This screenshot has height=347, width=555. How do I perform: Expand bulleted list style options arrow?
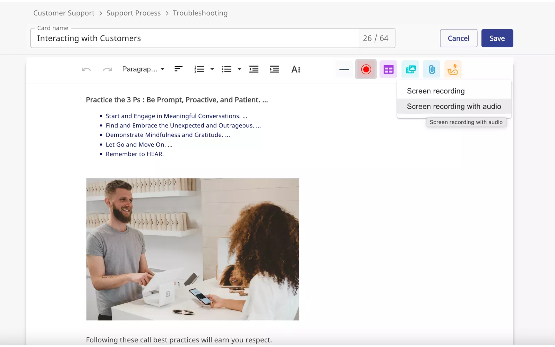coord(239,69)
